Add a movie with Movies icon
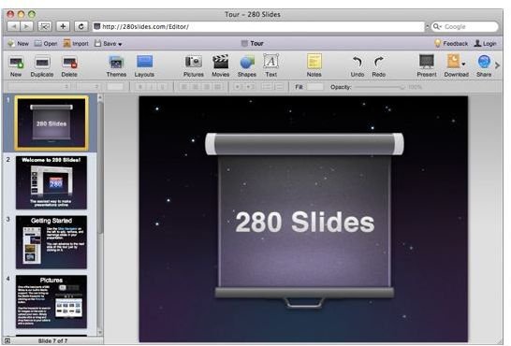511x346 pixels. [221, 62]
